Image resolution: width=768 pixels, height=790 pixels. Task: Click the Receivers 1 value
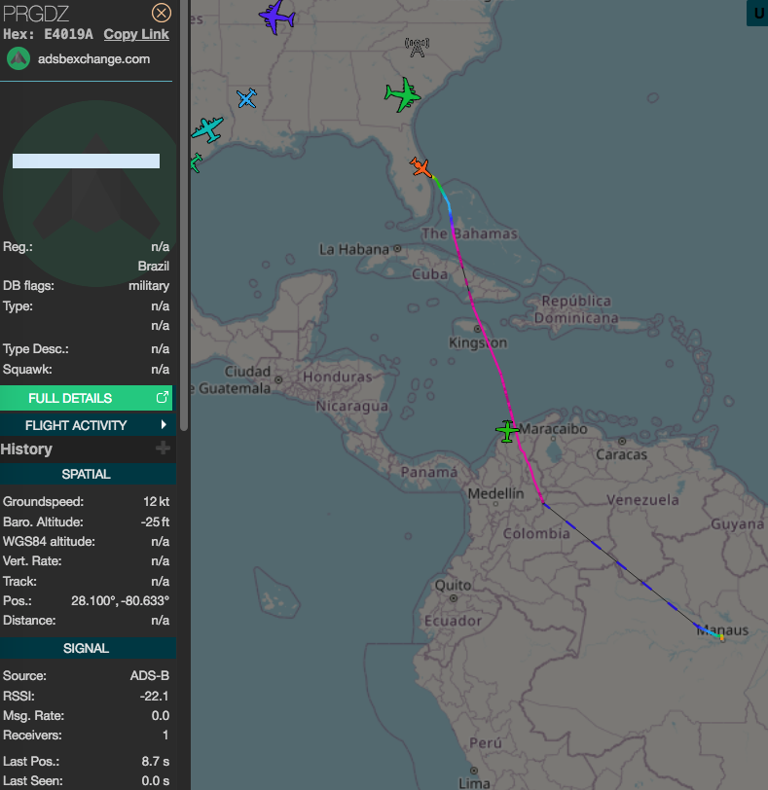pos(165,736)
